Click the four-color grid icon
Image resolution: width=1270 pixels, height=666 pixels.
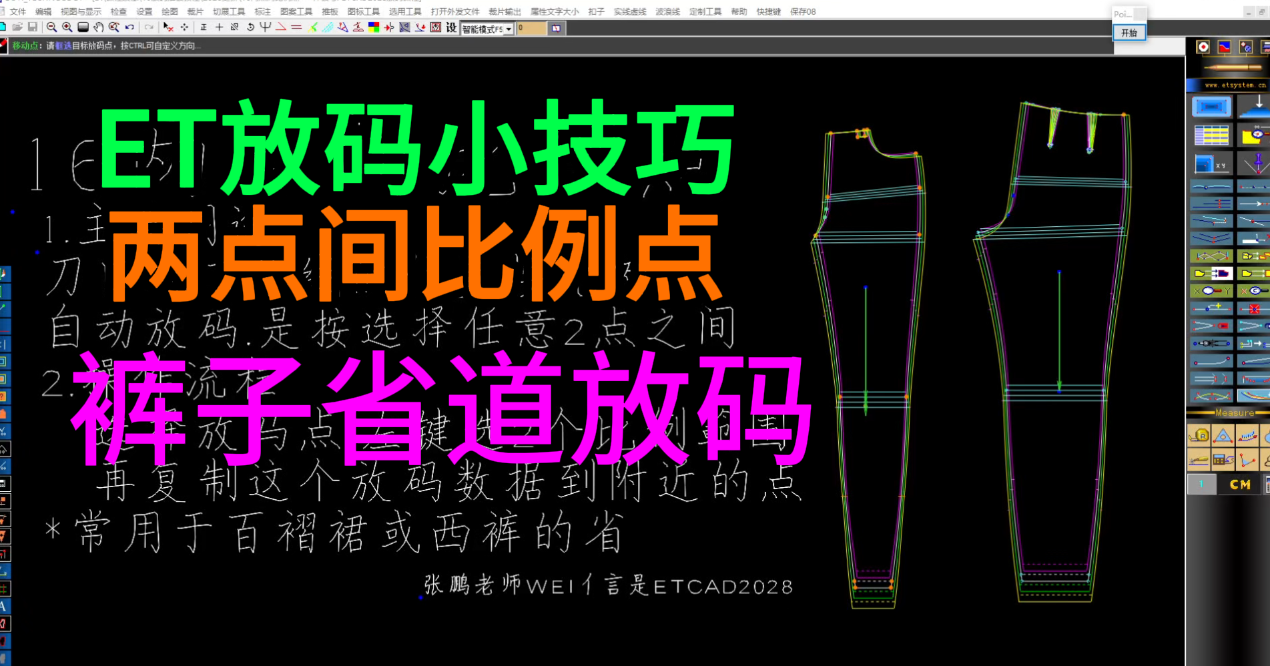point(374,27)
